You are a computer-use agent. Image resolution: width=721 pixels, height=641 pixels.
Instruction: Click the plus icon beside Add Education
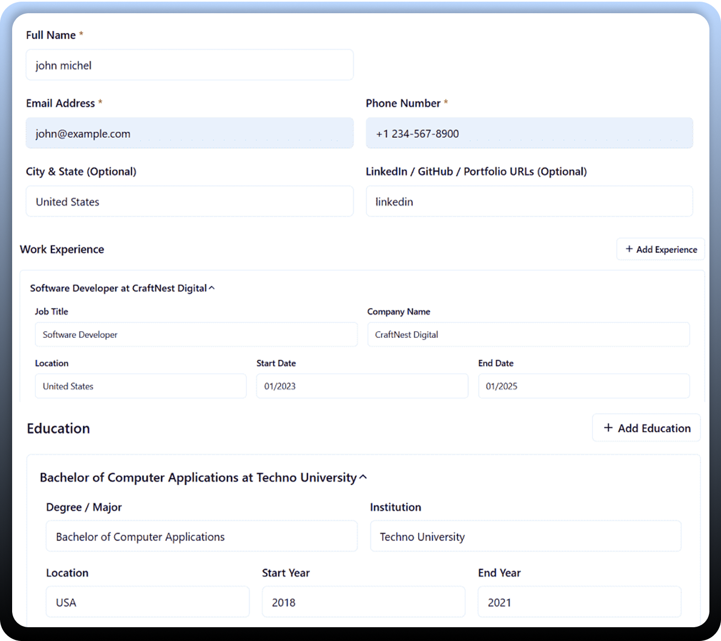click(608, 428)
